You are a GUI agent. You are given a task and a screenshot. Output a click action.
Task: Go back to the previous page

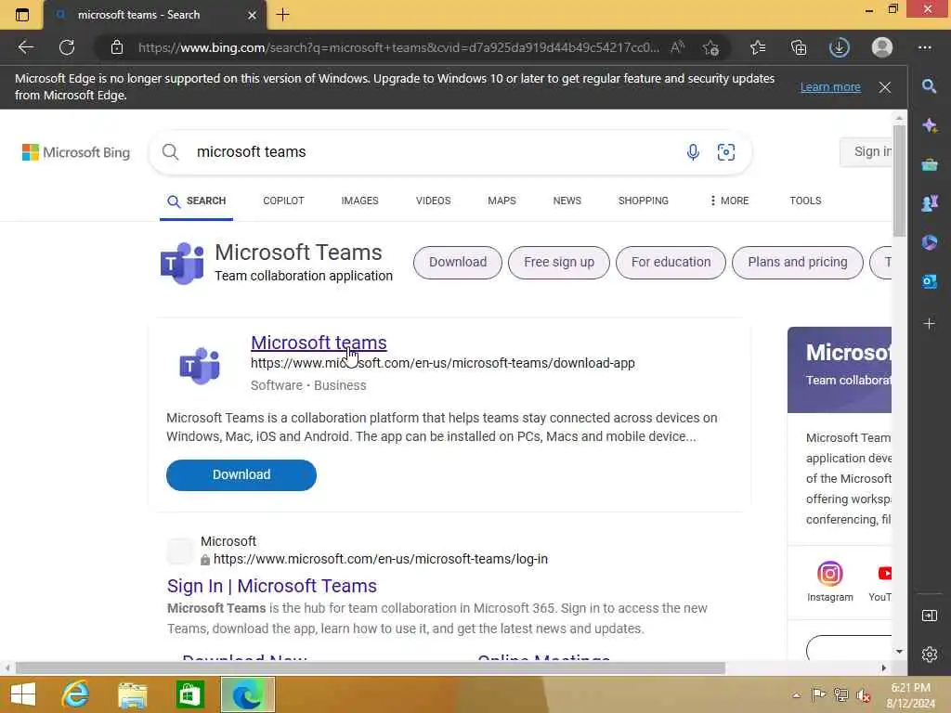click(25, 47)
